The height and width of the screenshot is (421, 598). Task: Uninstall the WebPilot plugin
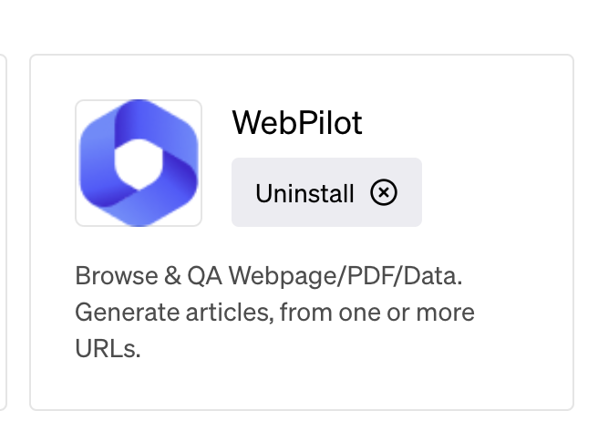coord(326,192)
